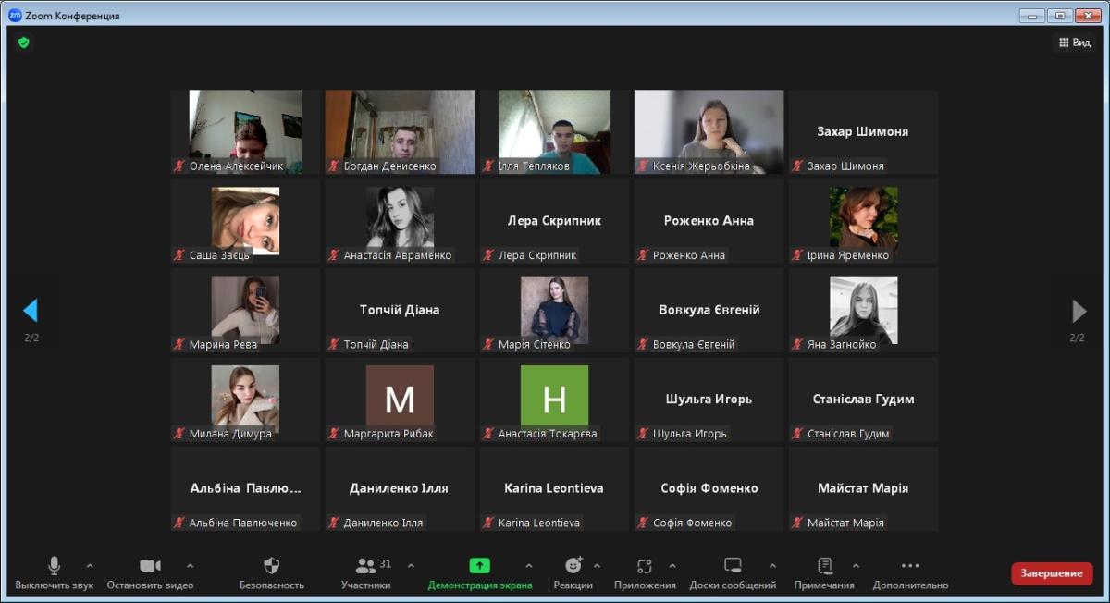The height and width of the screenshot is (603, 1110).
Task: Expand the Notes options arrow
Action: point(856,565)
